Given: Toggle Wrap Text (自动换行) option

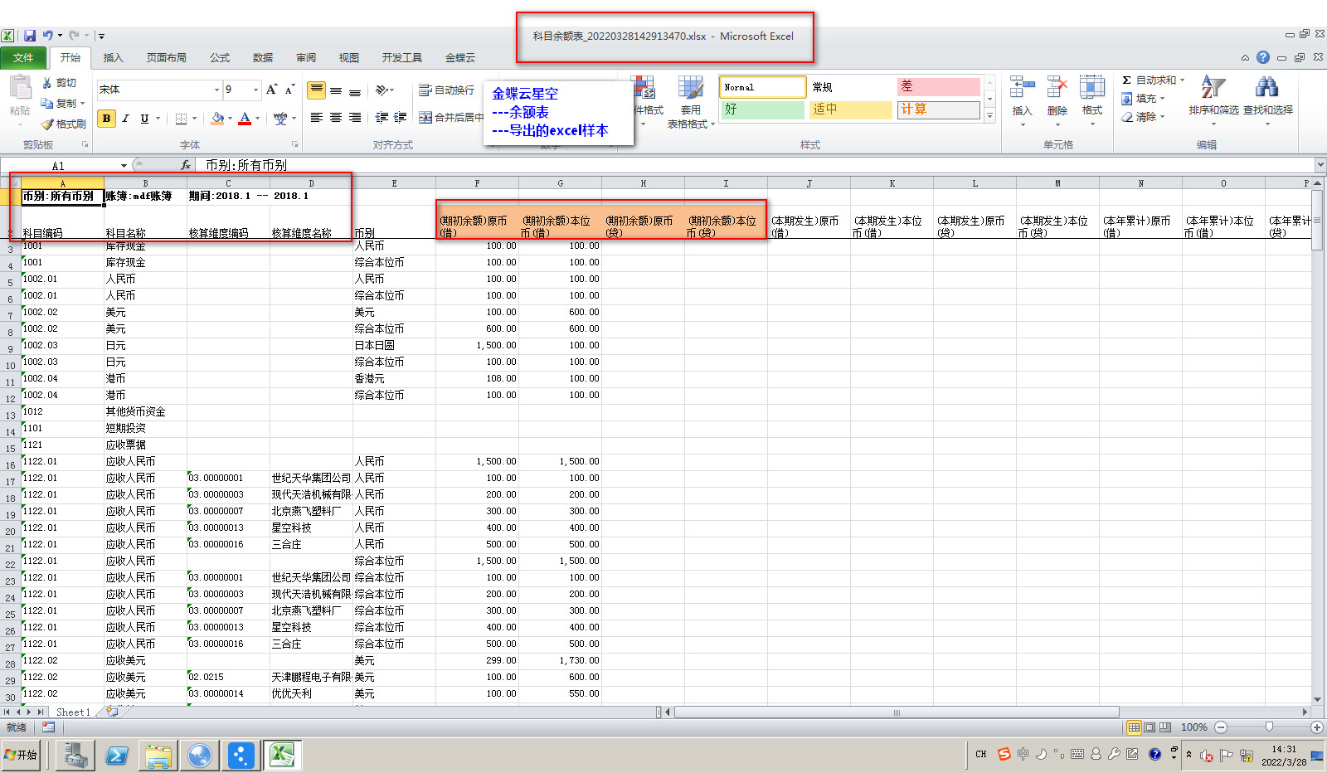Looking at the screenshot, I should pyautogui.click(x=447, y=90).
